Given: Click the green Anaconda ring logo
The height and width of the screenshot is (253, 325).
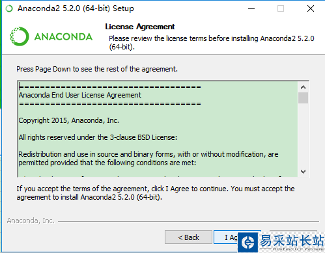Looking at the screenshot, I should coord(20,36).
